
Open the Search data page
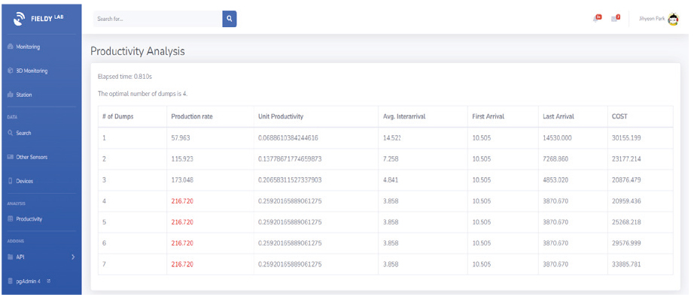point(23,133)
